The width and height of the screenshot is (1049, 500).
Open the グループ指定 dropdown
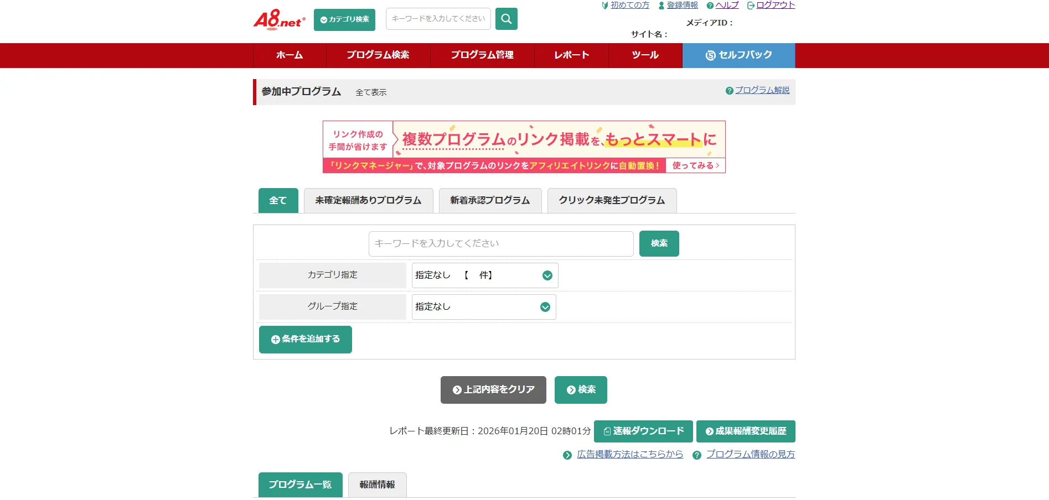click(484, 307)
